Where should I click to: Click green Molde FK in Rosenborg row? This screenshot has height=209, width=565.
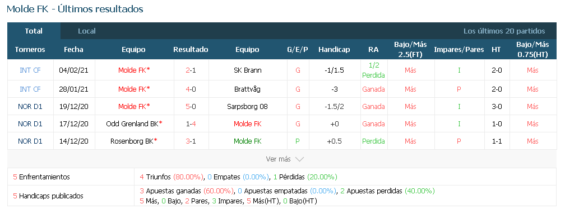coord(248,141)
